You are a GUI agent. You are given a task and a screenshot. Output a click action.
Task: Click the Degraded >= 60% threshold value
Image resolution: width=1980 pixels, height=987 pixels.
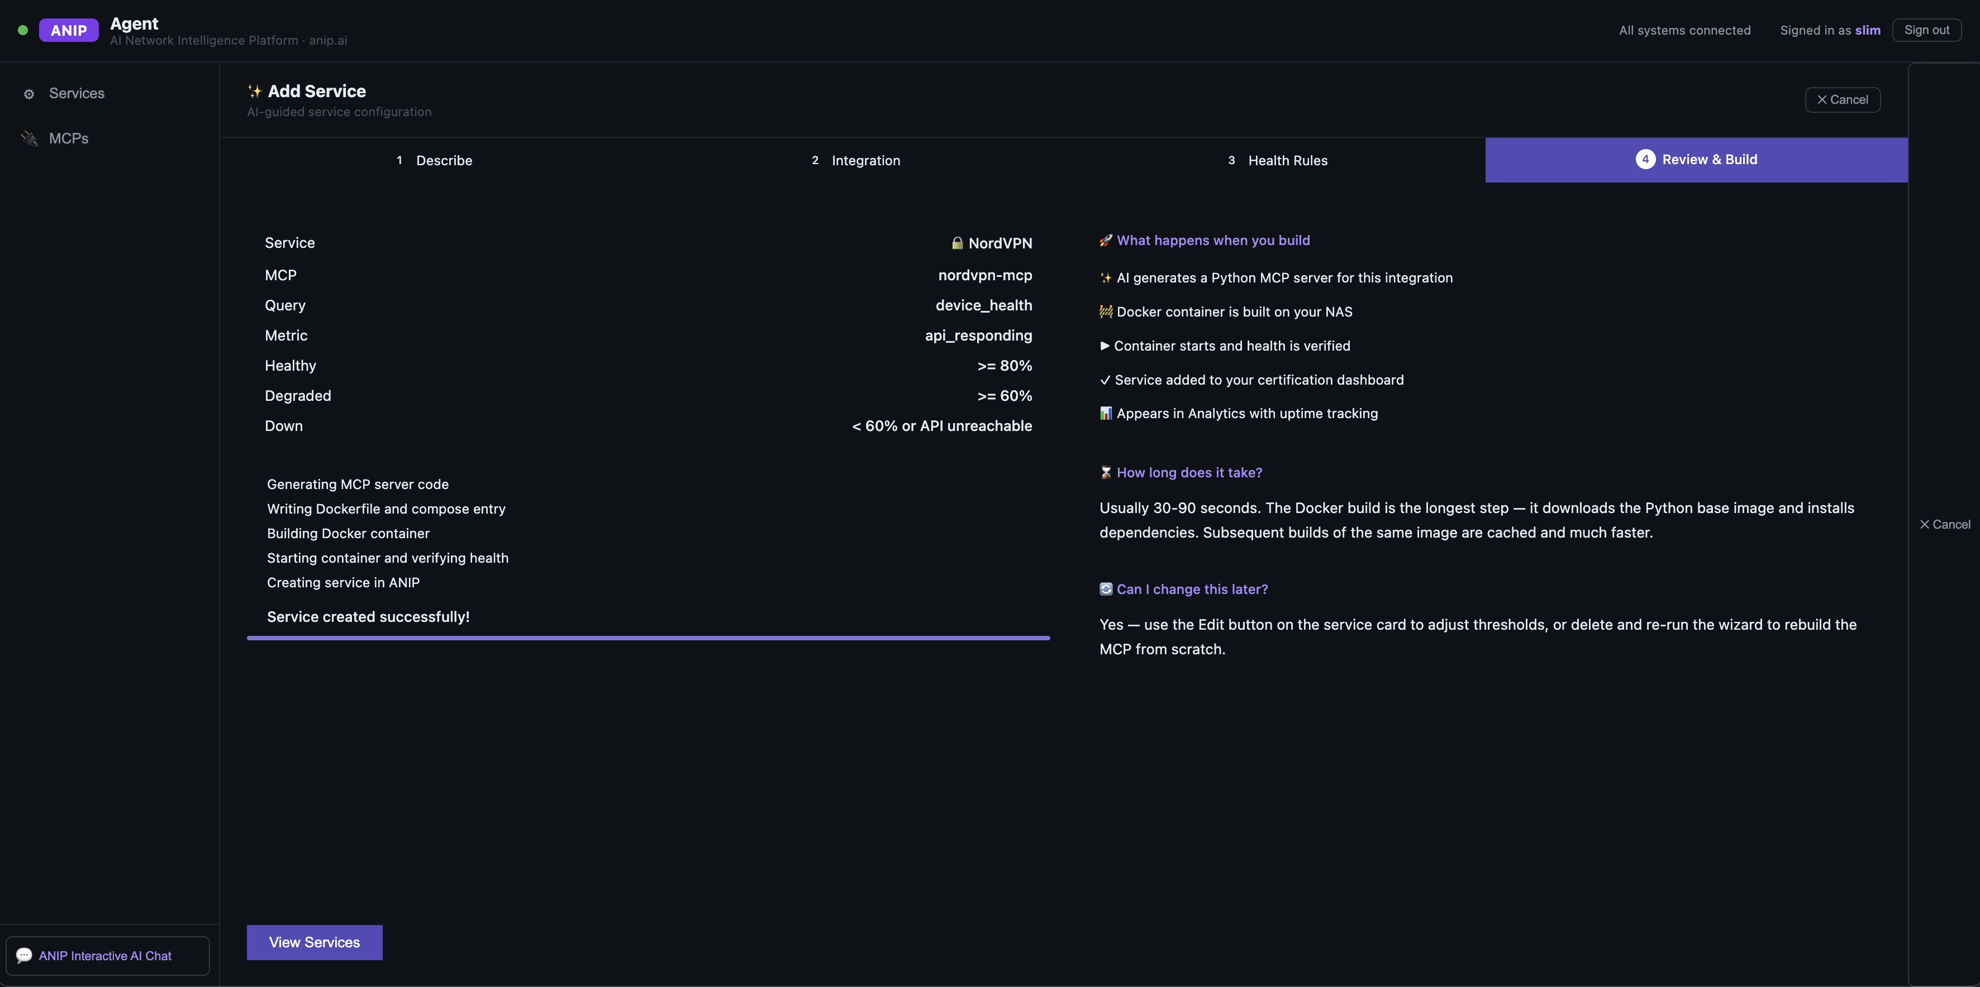[1005, 396]
